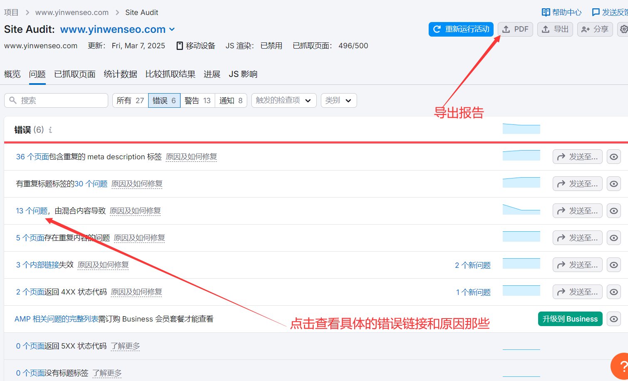
Task: Click the PDF export icon button
Action: 515,29
